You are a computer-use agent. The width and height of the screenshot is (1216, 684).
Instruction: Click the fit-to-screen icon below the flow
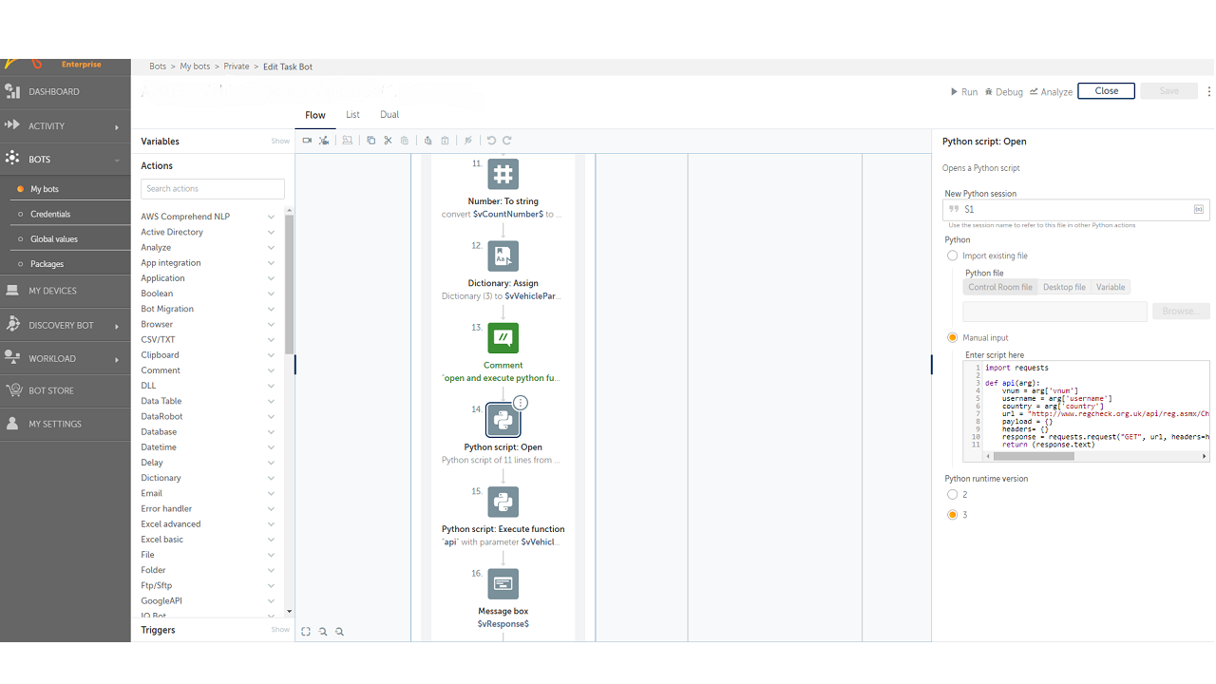(x=306, y=632)
